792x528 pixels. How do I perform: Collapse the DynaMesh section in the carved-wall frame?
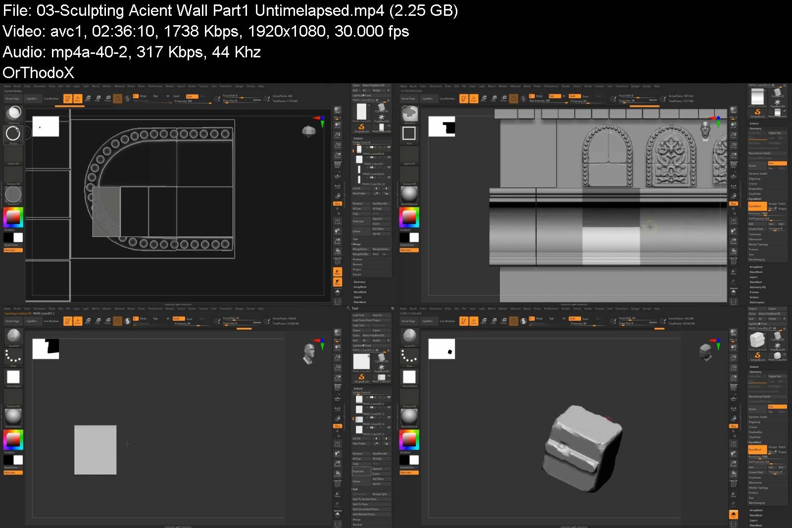[754, 199]
